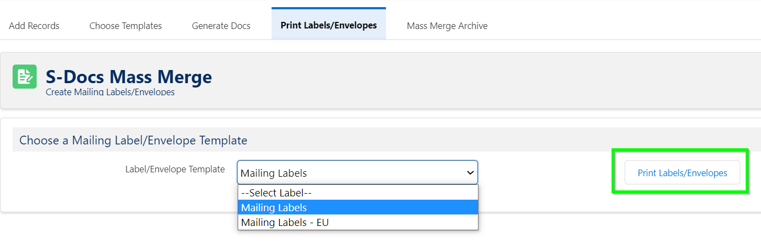
Task: Click the green S-Docs document icon
Action: pyautogui.click(x=25, y=77)
